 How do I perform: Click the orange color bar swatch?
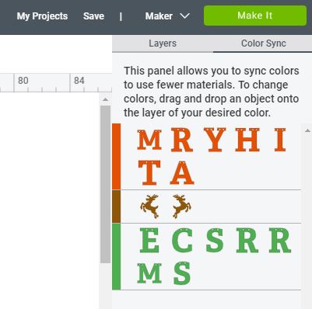point(116,157)
